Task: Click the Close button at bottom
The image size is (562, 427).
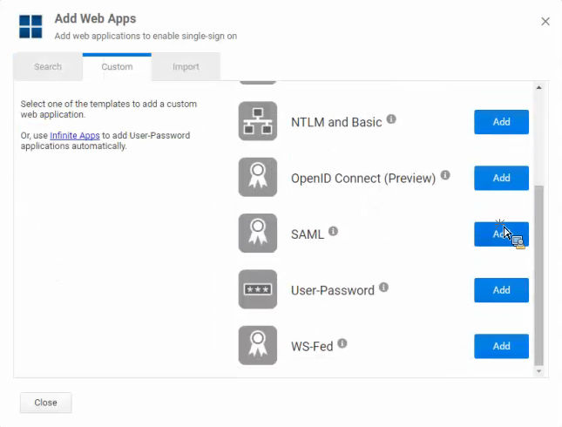Action: point(46,403)
